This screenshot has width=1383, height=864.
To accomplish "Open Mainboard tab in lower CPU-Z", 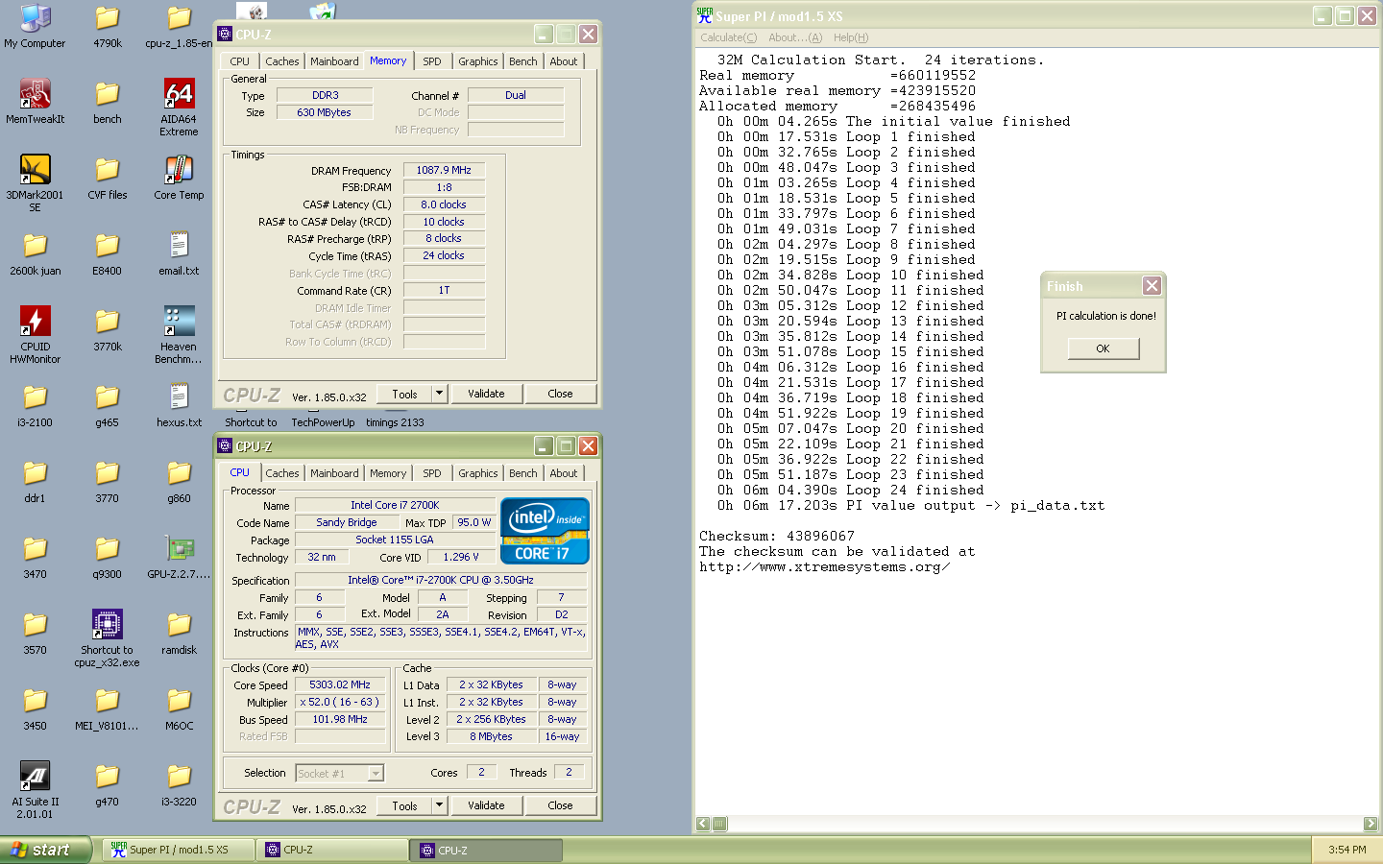I will tap(334, 473).
